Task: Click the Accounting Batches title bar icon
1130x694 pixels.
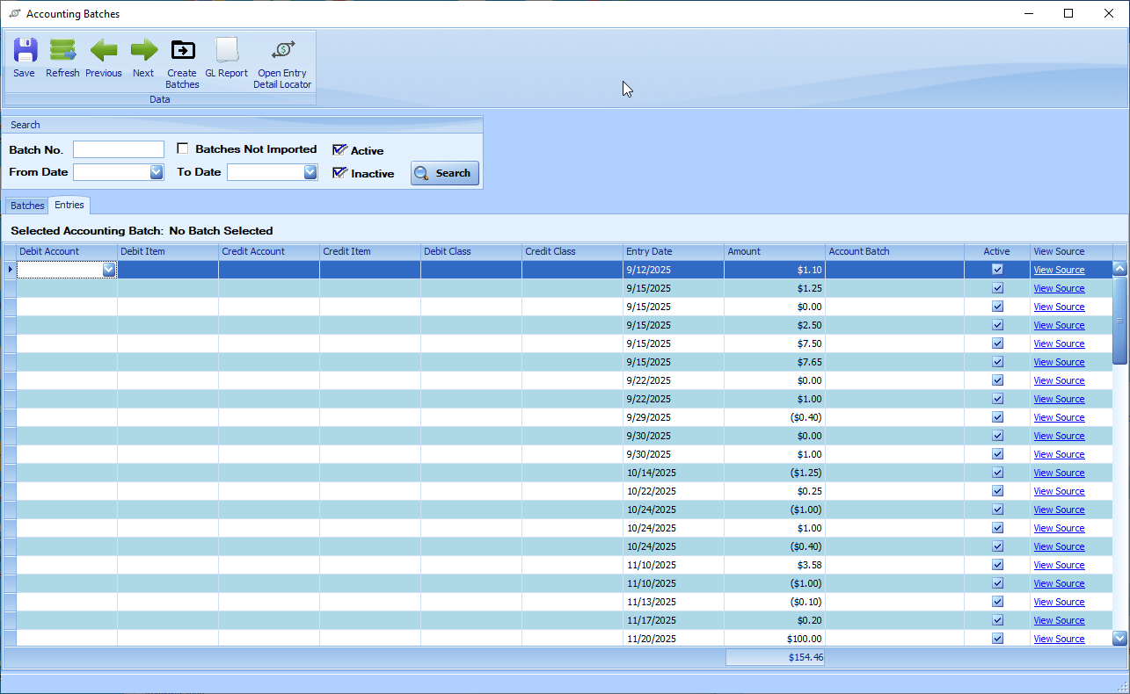Action: point(14,14)
